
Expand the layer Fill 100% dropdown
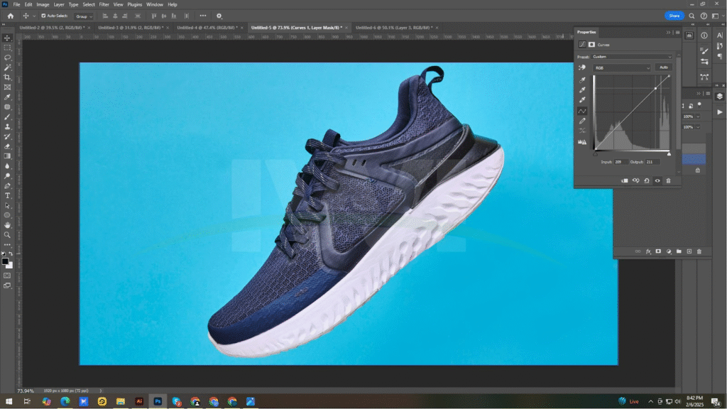click(x=698, y=126)
